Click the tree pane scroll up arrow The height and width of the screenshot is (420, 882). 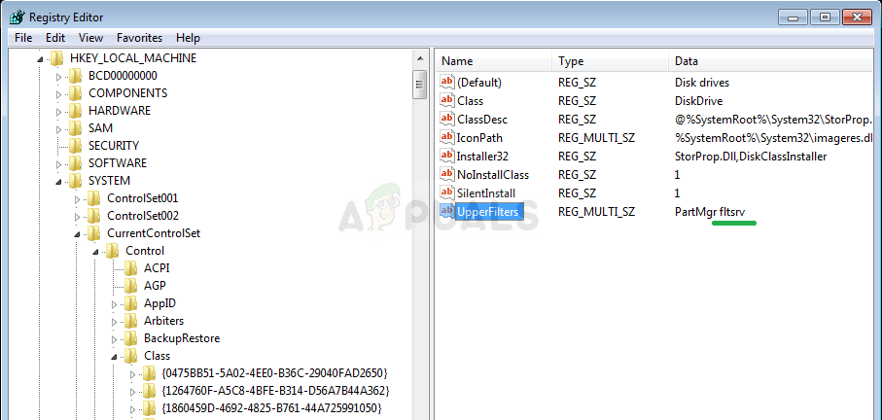coord(420,58)
